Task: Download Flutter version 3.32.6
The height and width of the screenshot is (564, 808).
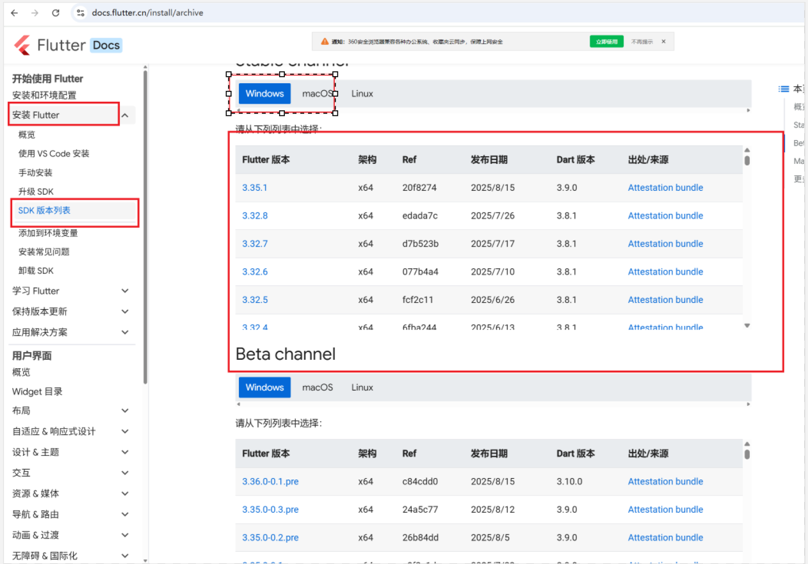Action: tap(255, 272)
